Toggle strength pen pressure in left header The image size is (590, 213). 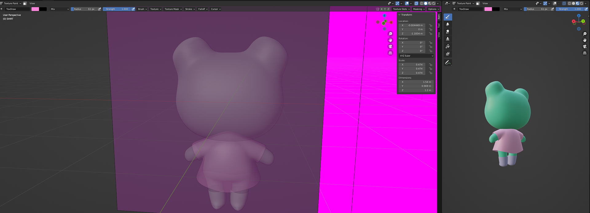coord(133,9)
